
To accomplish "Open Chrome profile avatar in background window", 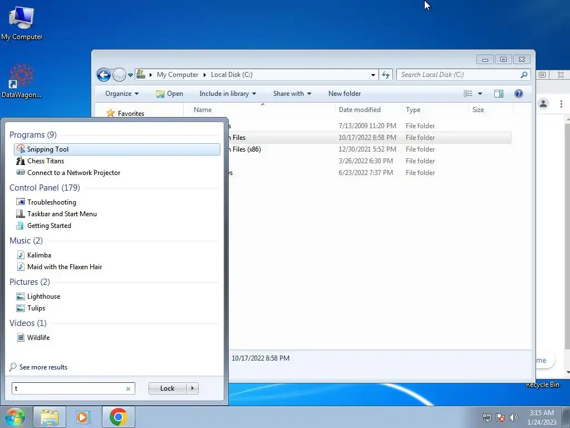I will click(543, 104).
